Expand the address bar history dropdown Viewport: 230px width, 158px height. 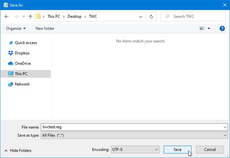(141, 16)
